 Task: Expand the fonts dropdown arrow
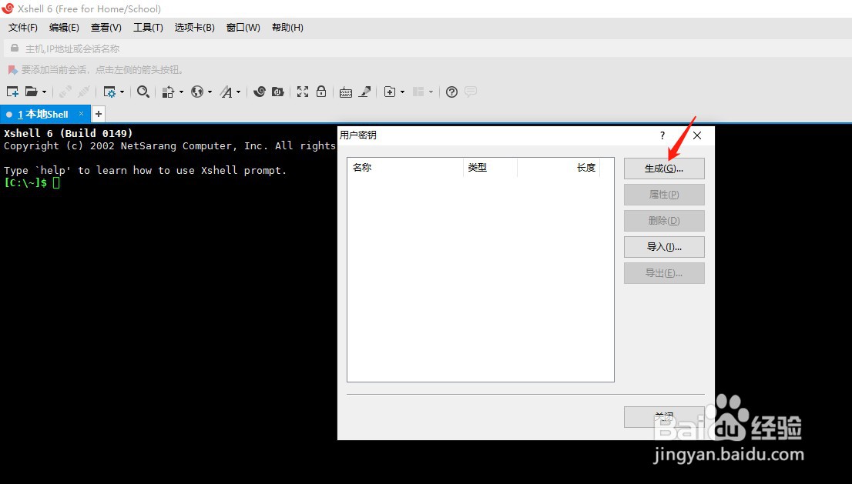[236, 92]
